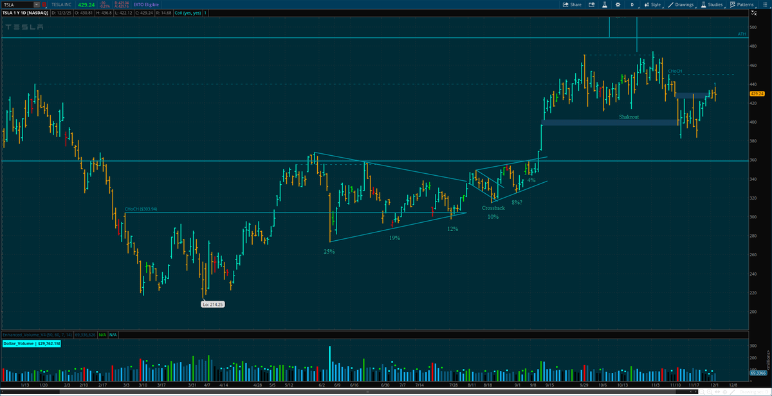This screenshot has width=772, height=396.
Task: Open the Patterns dropdown chevron
Action: (757, 6)
